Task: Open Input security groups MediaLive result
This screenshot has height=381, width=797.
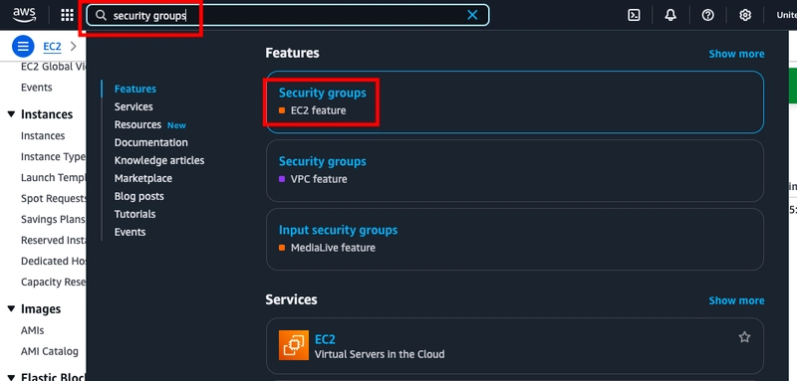Action: point(515,239)
